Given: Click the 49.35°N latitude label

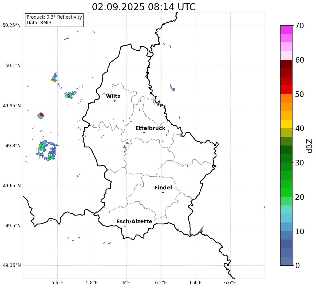Looking at the screenshot, I should click(12, 265).
